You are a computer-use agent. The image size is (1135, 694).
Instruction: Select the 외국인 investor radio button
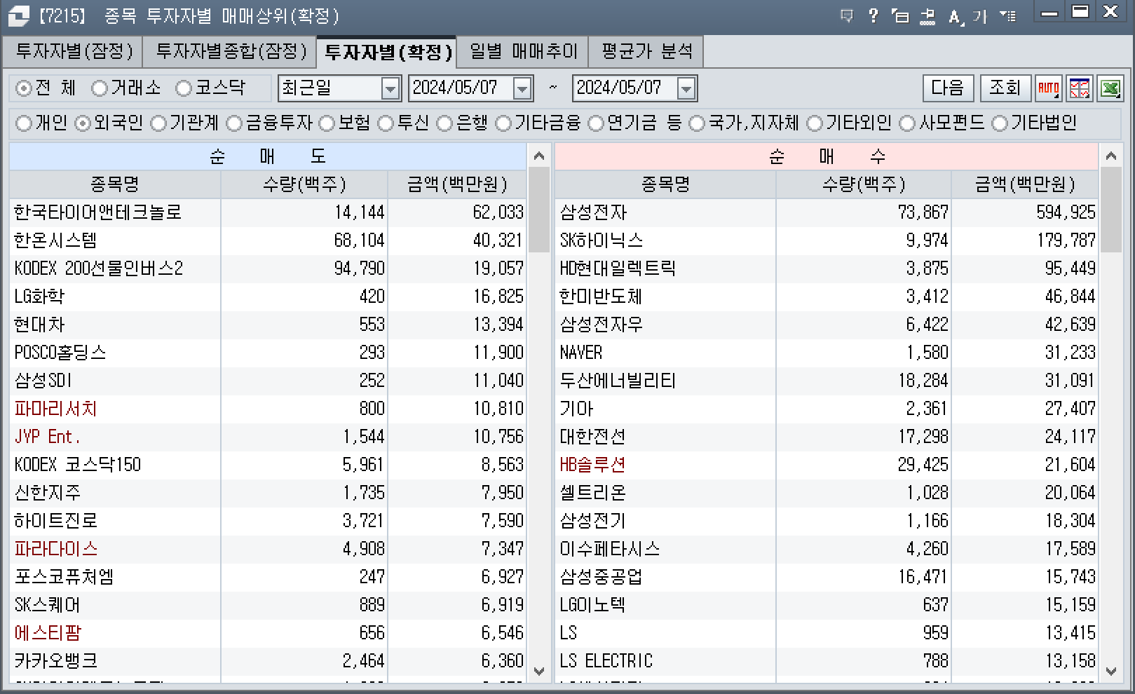point(83,123)
